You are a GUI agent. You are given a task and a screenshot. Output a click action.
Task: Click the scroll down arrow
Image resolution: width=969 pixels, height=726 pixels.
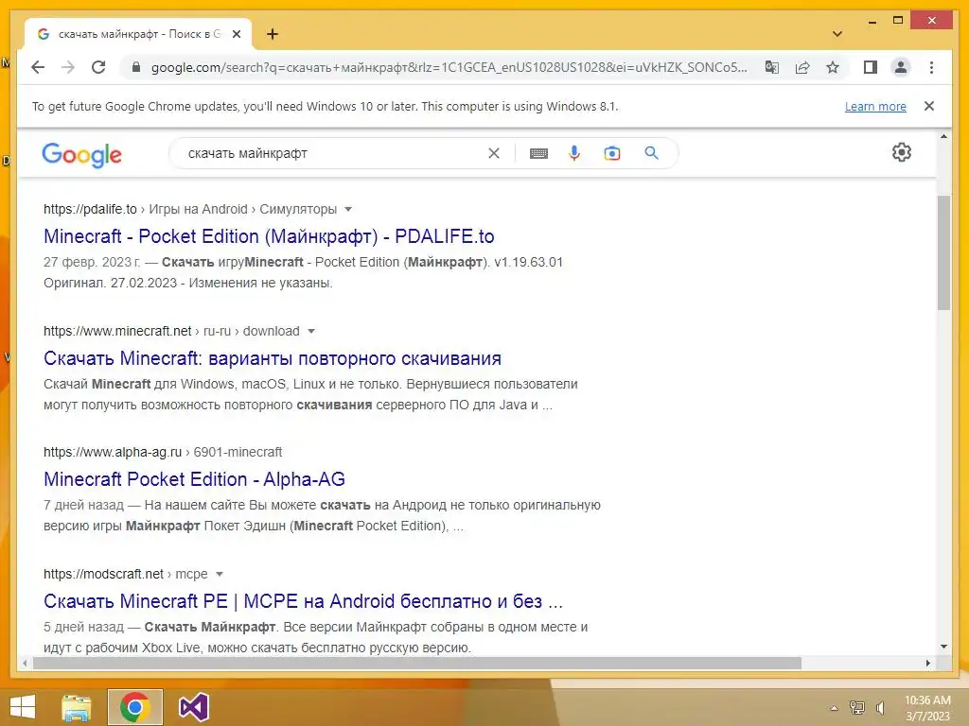(x=943, y=647)
